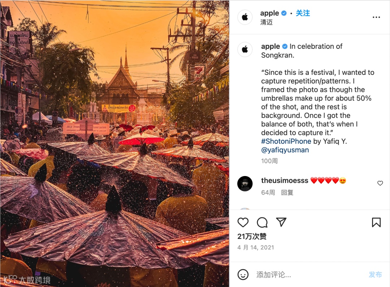Visit @yafiqyusman profile mention
Screen dimensions: 390x287
point(285,150)
